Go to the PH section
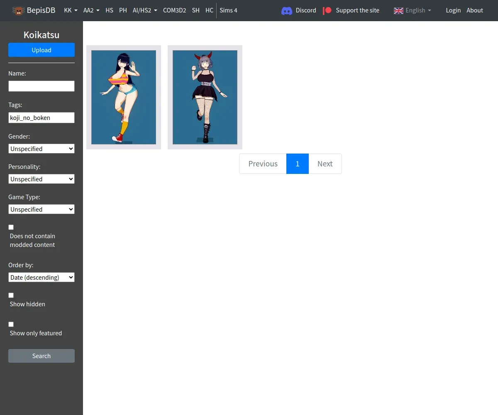 pyautogui.click(x=123, y=10)
